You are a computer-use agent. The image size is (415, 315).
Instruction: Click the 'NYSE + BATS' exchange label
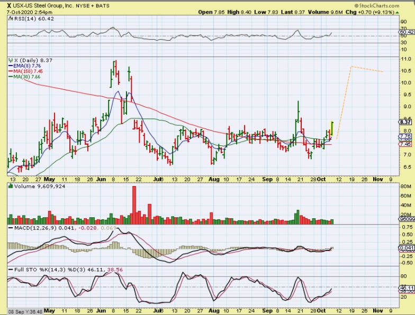(93, 5)
